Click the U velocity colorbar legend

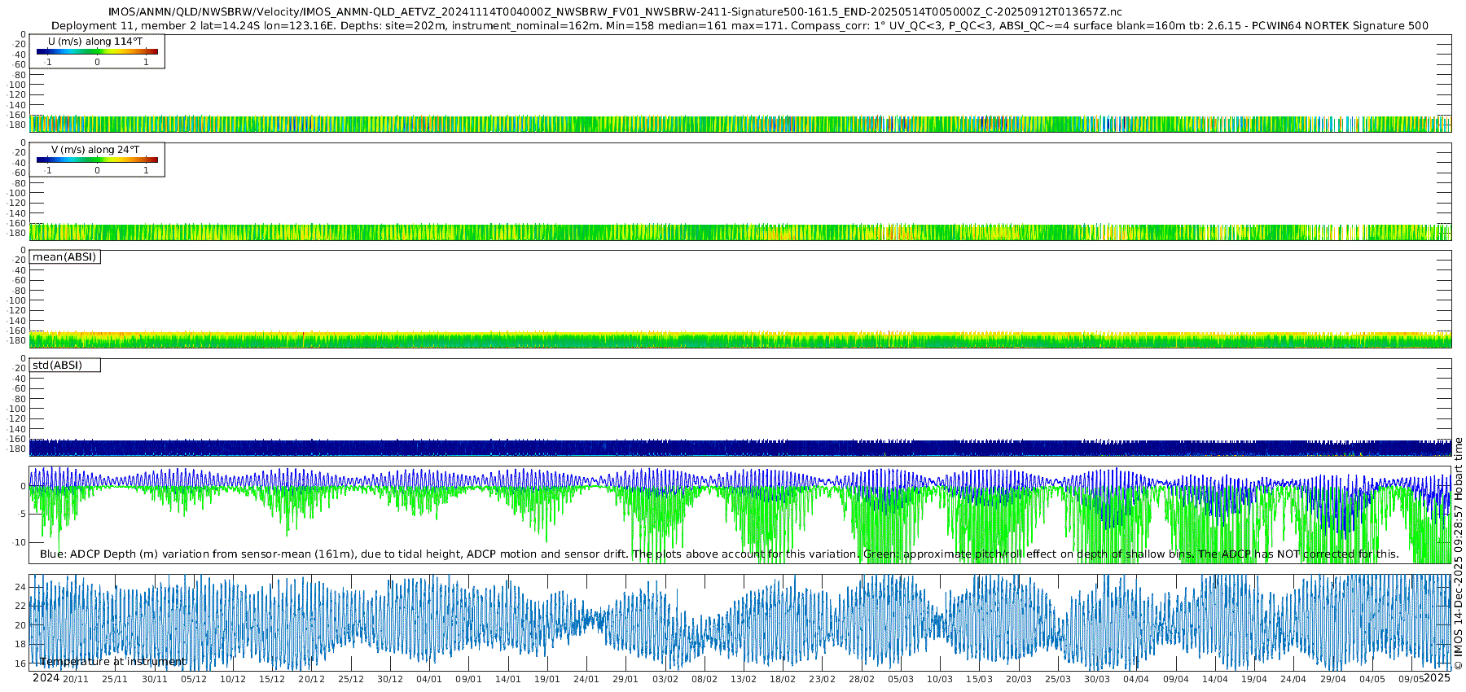pos(97,52)
